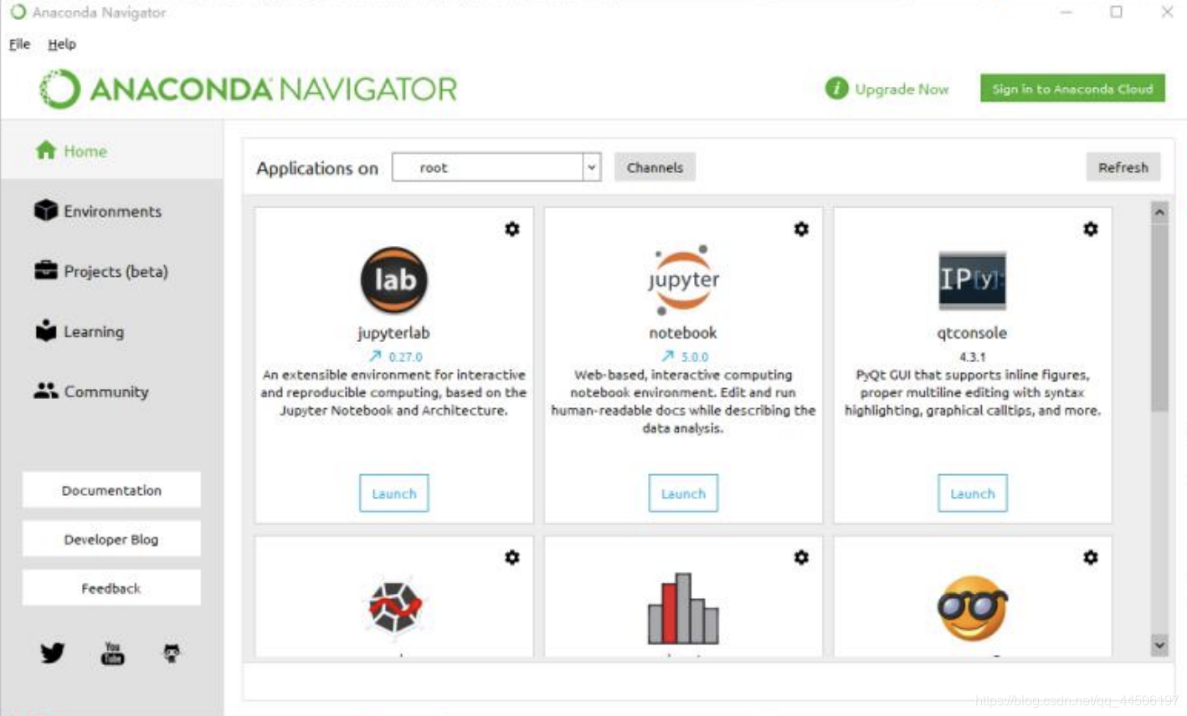
Task: Open qtconsole settings gear
Action: (1090, 229)
